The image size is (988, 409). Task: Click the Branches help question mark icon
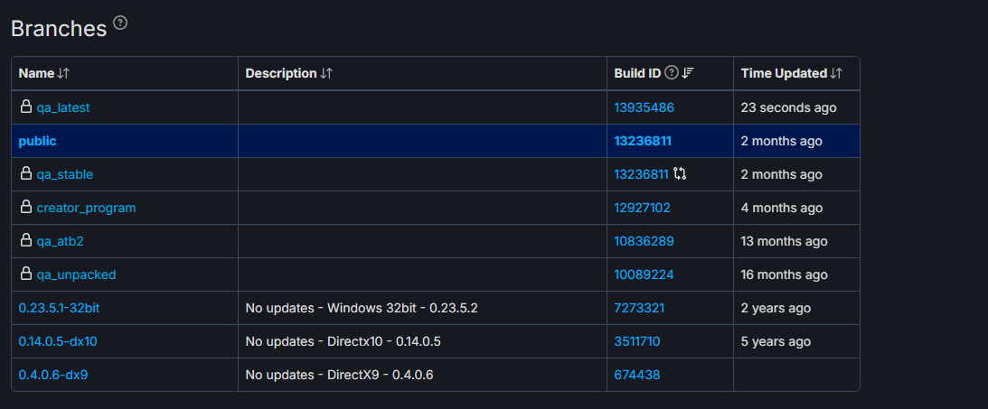[120, 24]
